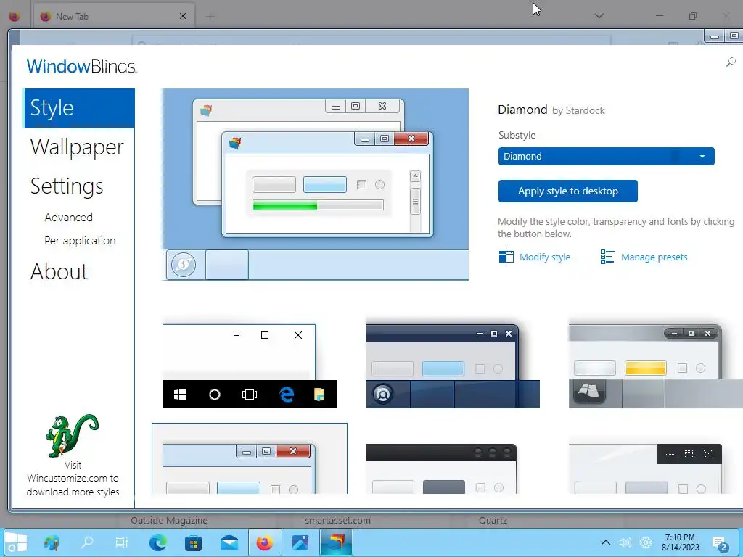Maximize the WindowBlinds window
Image resolution: width=743 pixels, height=557 pixels.
[734, 36]
